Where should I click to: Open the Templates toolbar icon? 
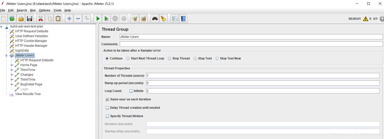[12, 19]
